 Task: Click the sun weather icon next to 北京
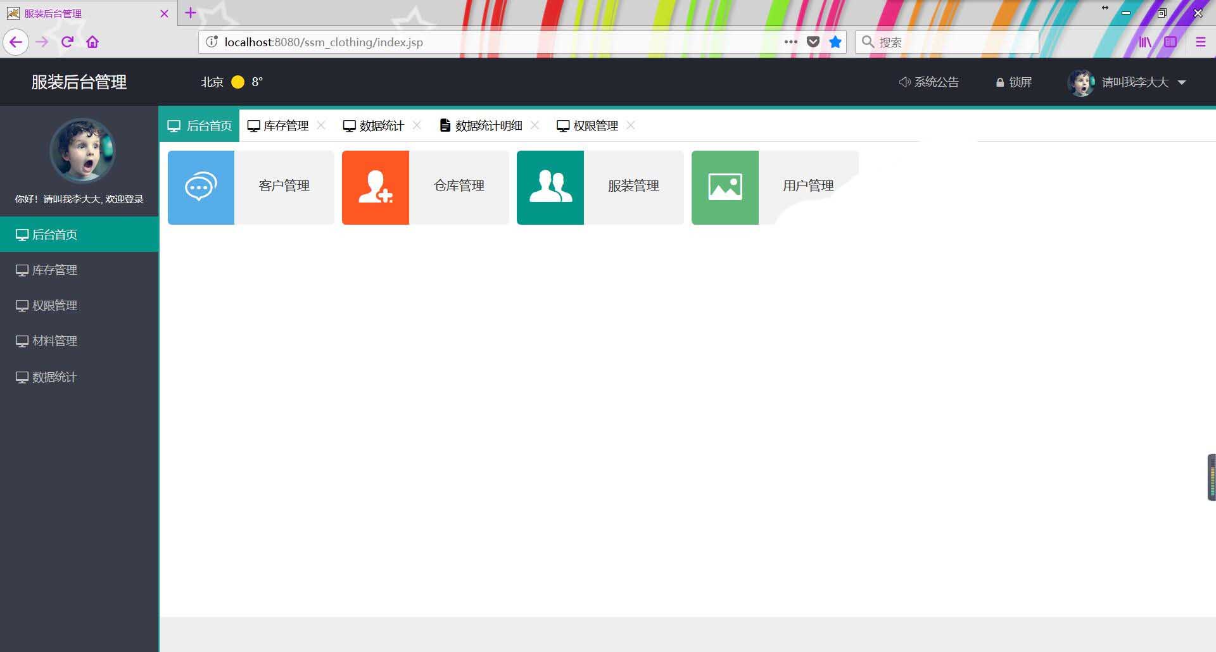[x=238, y=82]
